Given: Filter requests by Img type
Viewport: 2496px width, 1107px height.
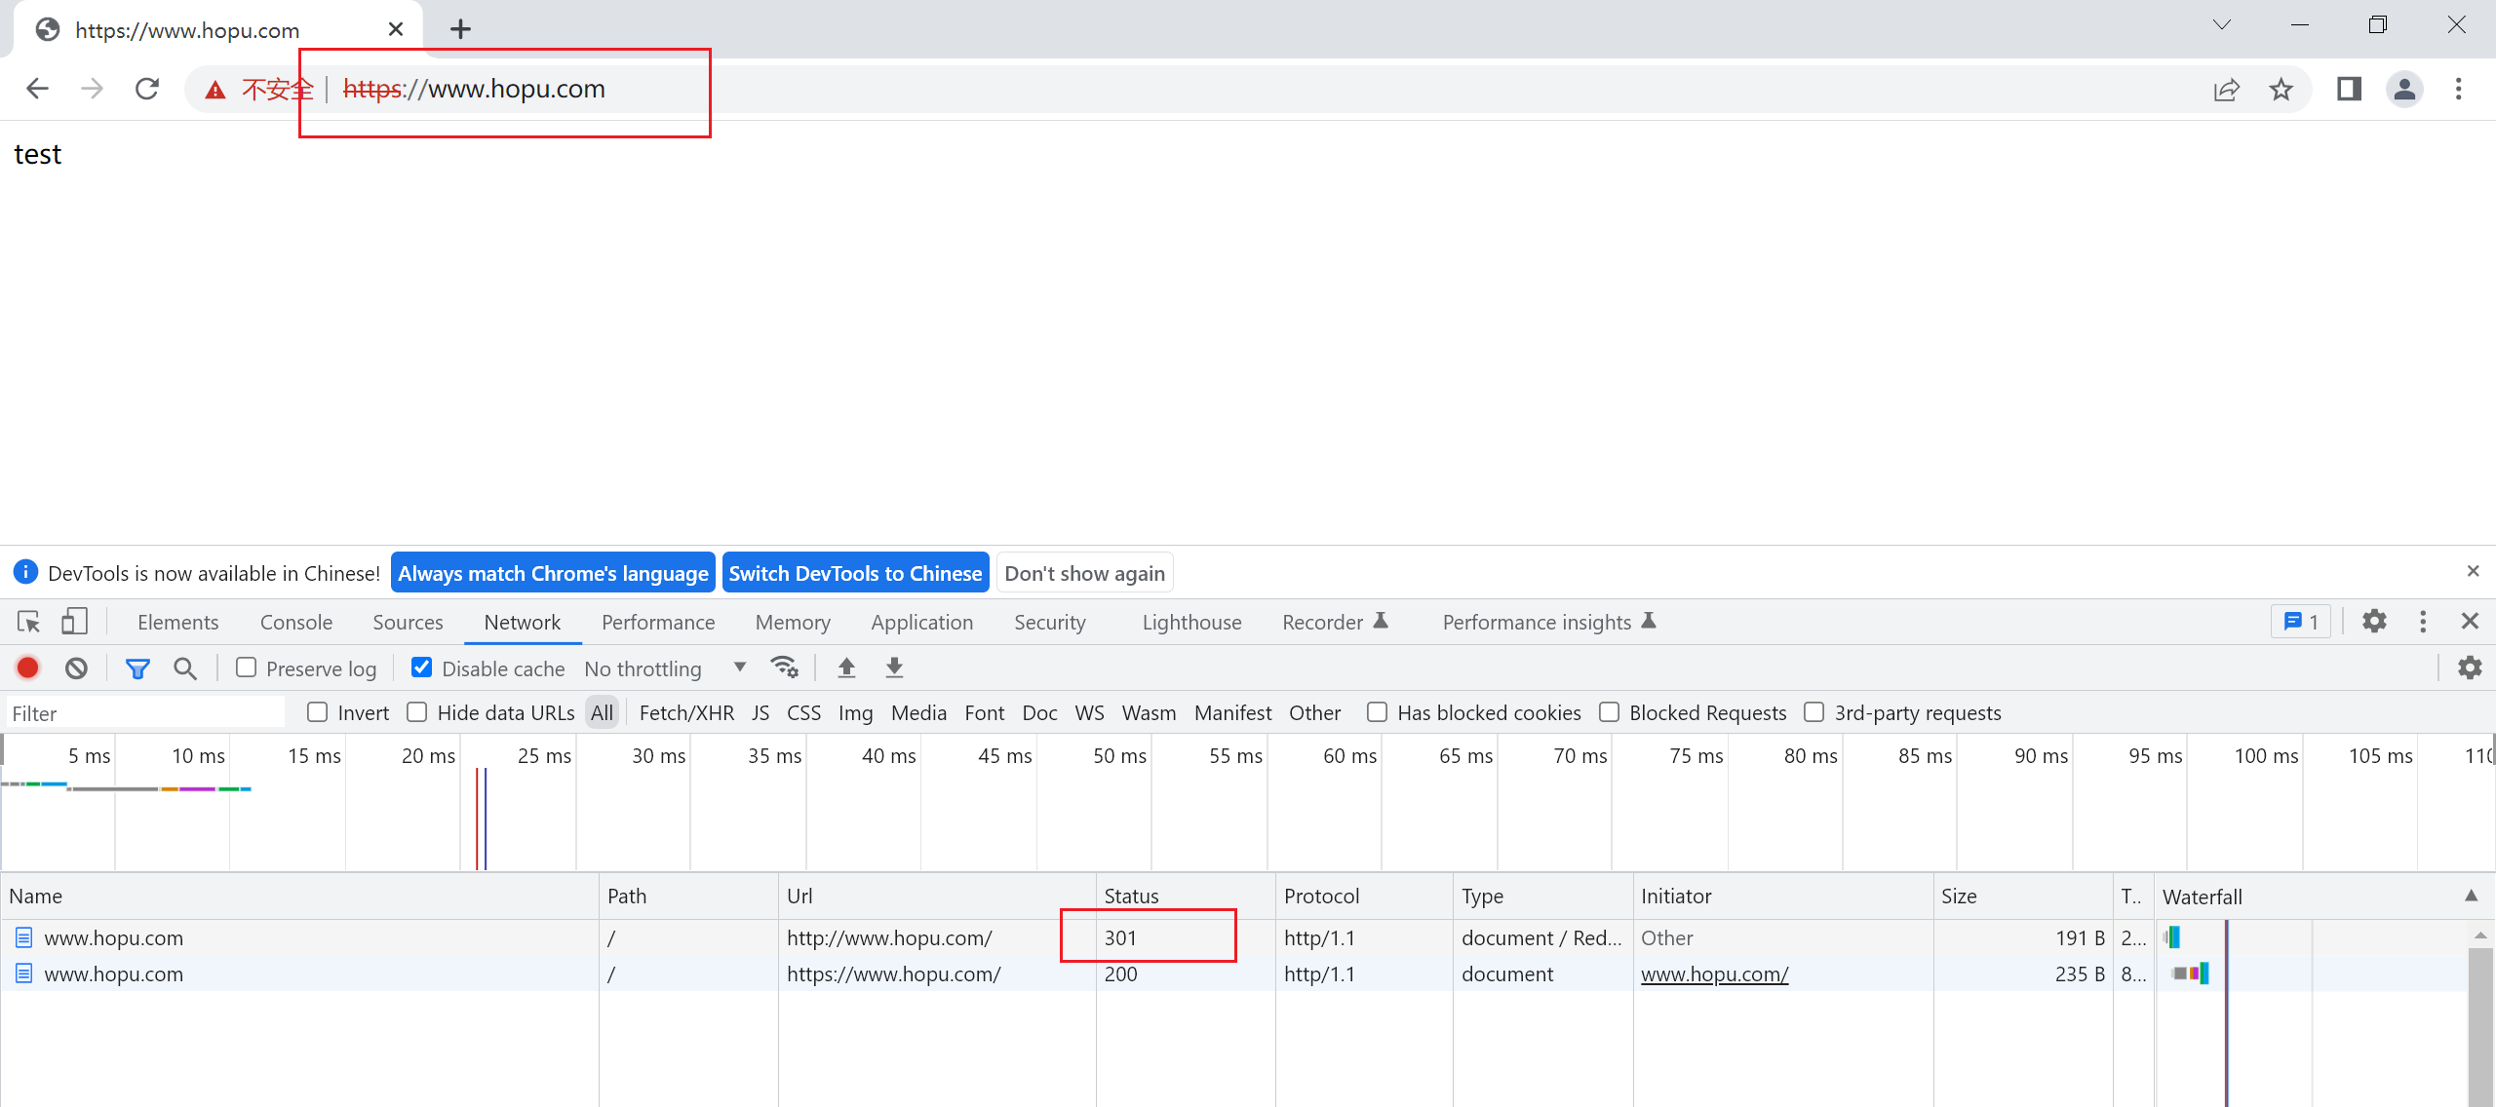Looking at the screenshot, I should click(x=855, y=712).
